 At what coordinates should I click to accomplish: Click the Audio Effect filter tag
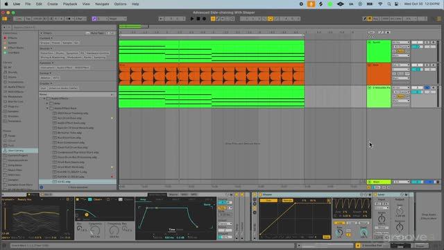point(65,68)
